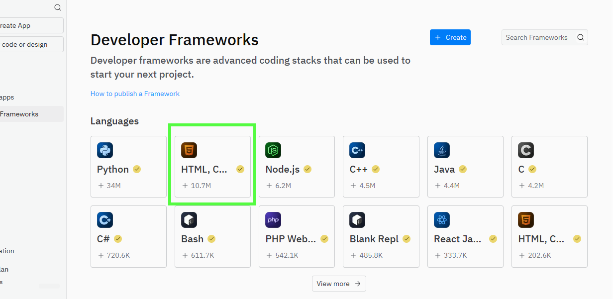This screenshot has width=613, height=299.
Task: Click the Java coffee cup icon
Action: [x=442, y=150]
